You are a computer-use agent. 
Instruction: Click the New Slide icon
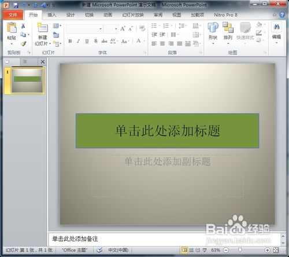[42, 28]
